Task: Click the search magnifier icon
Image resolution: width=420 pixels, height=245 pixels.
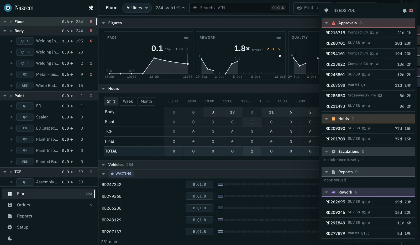Action: click(195, 8)
